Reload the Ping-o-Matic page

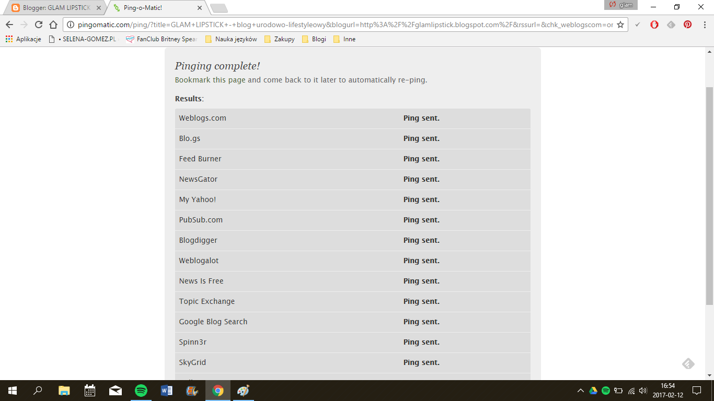tap(39, 25)
